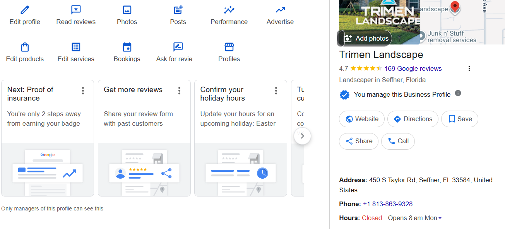
Task: Open the Performance sparkle chart icon
Action: click(229, 10)
